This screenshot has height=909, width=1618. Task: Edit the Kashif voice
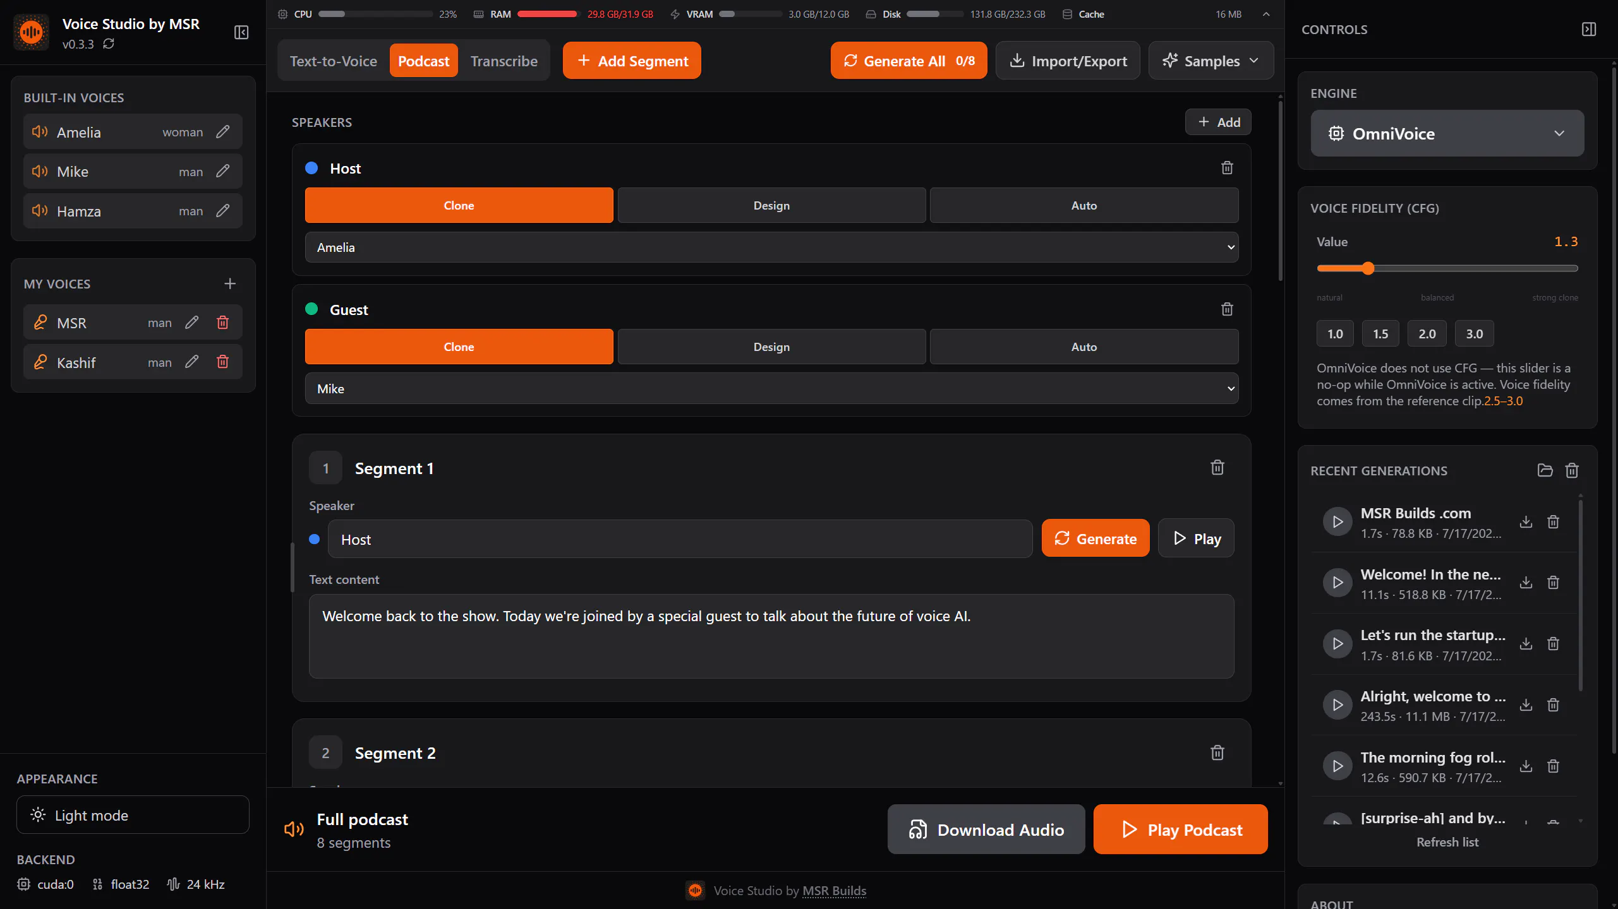[x=192, y=362]
